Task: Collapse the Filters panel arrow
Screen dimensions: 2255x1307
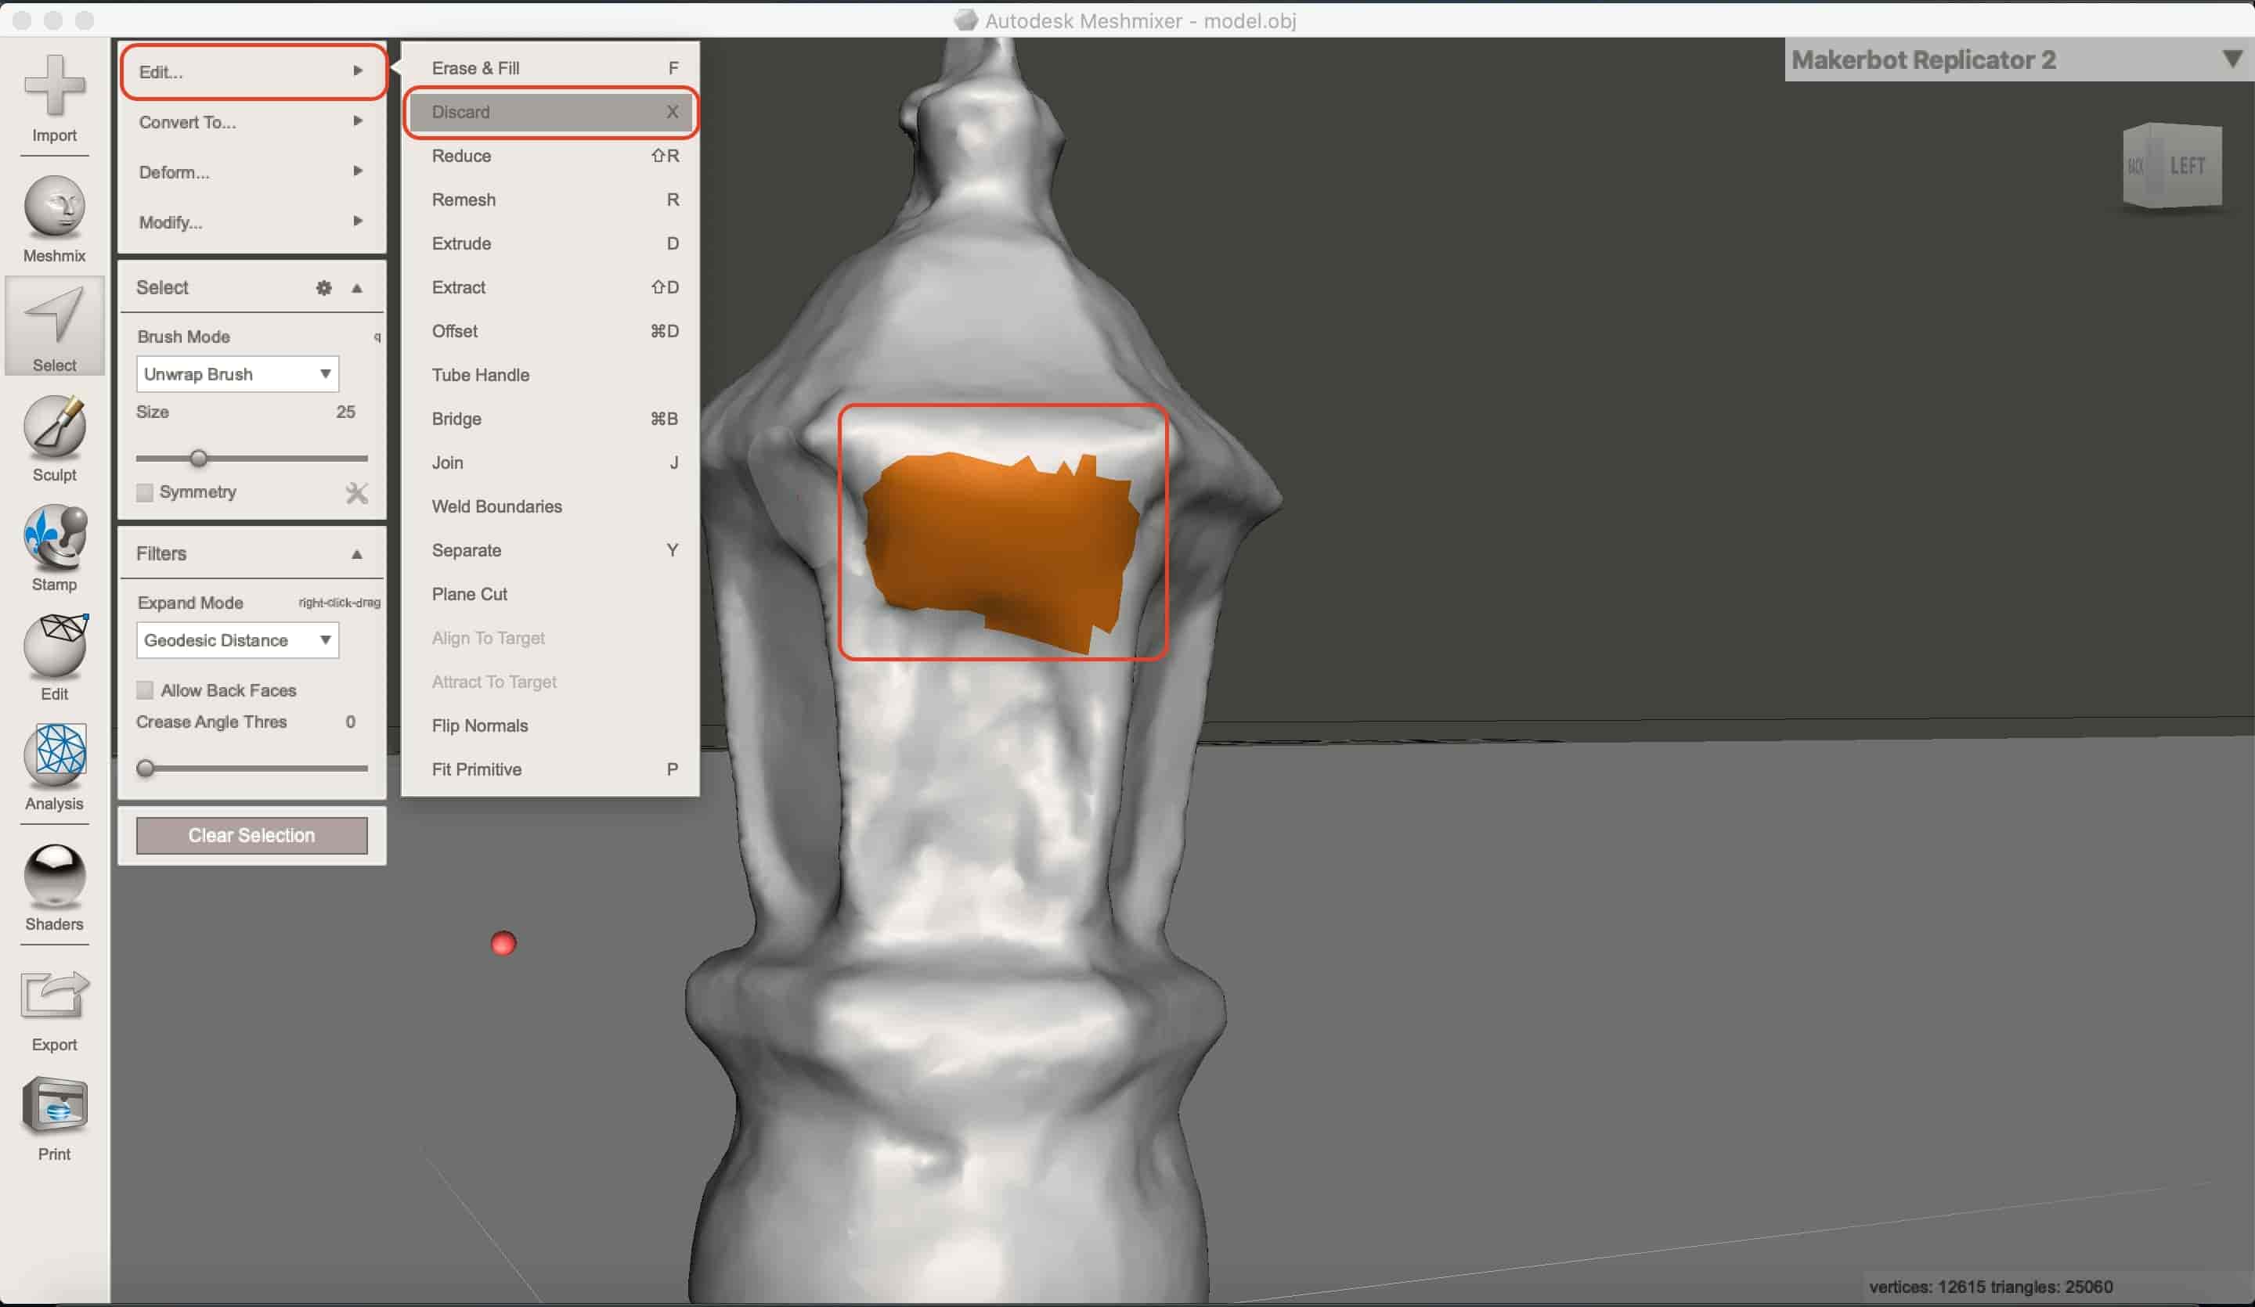Action: (357, 555)
